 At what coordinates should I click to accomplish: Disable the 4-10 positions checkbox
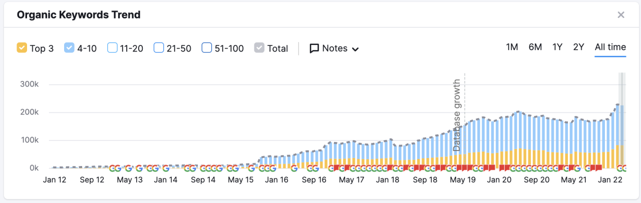[69, 48]
